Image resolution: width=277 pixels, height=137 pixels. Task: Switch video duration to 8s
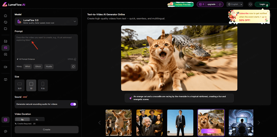37,119
